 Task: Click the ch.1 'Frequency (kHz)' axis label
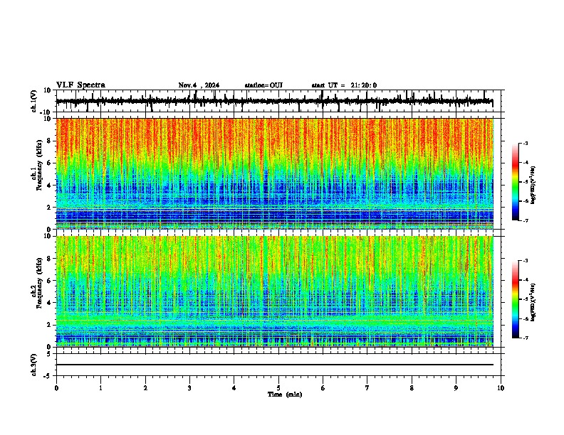39,165
